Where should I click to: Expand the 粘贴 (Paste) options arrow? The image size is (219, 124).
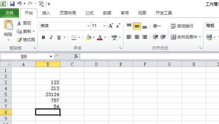(8, 40)
